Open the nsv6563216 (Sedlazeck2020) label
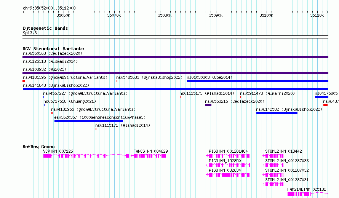The height and width of the screenshot is (198, 339). point(235,101)
